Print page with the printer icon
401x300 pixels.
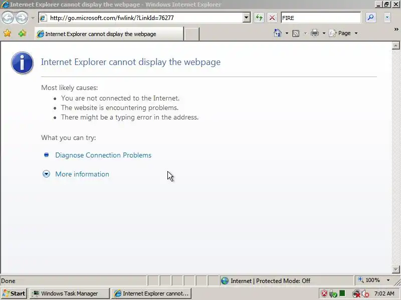pyautogui.click(x=315, y=33)
